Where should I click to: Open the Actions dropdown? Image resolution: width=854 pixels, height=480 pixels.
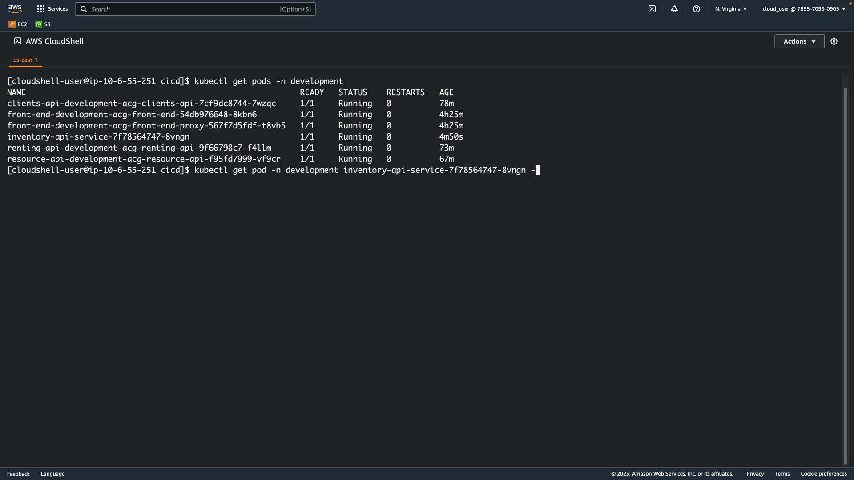(x=799, y=41)
